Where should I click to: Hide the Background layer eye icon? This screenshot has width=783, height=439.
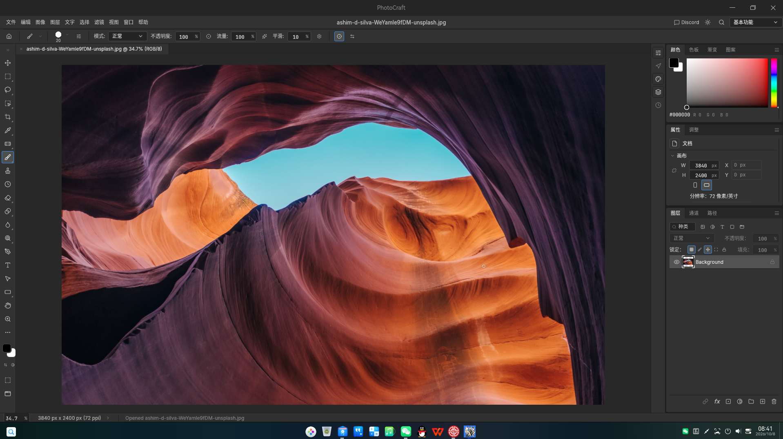tap(676, 262)
